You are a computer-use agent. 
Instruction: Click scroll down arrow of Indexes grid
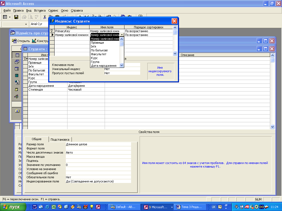point(175,54)
